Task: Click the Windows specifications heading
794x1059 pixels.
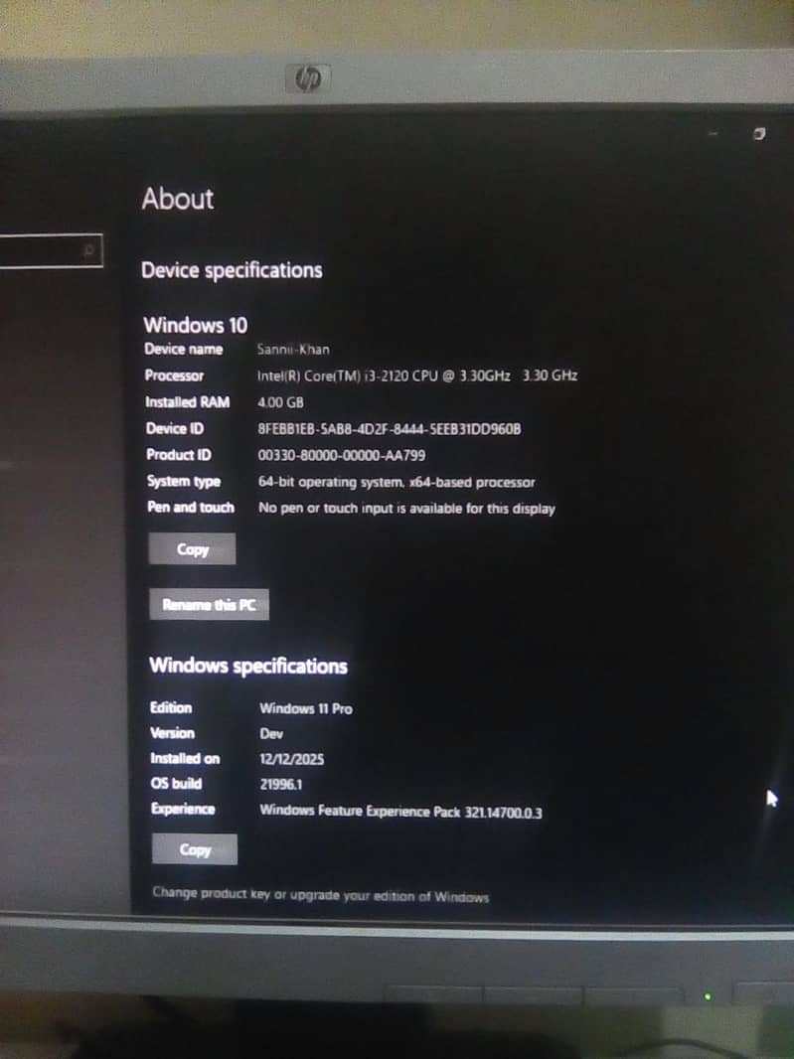Action: pos(248,666)
